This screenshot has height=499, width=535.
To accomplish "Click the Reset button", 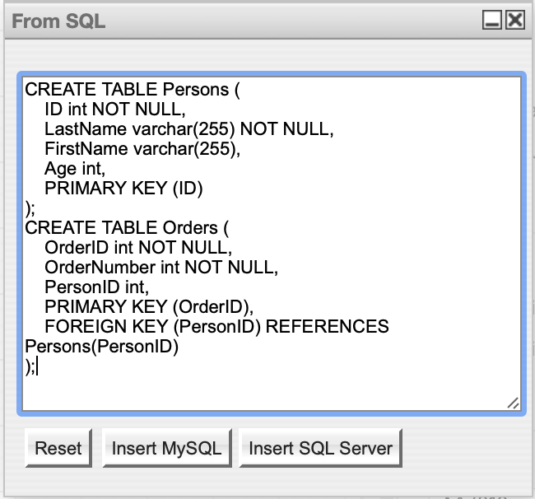I will pos(58,449).
